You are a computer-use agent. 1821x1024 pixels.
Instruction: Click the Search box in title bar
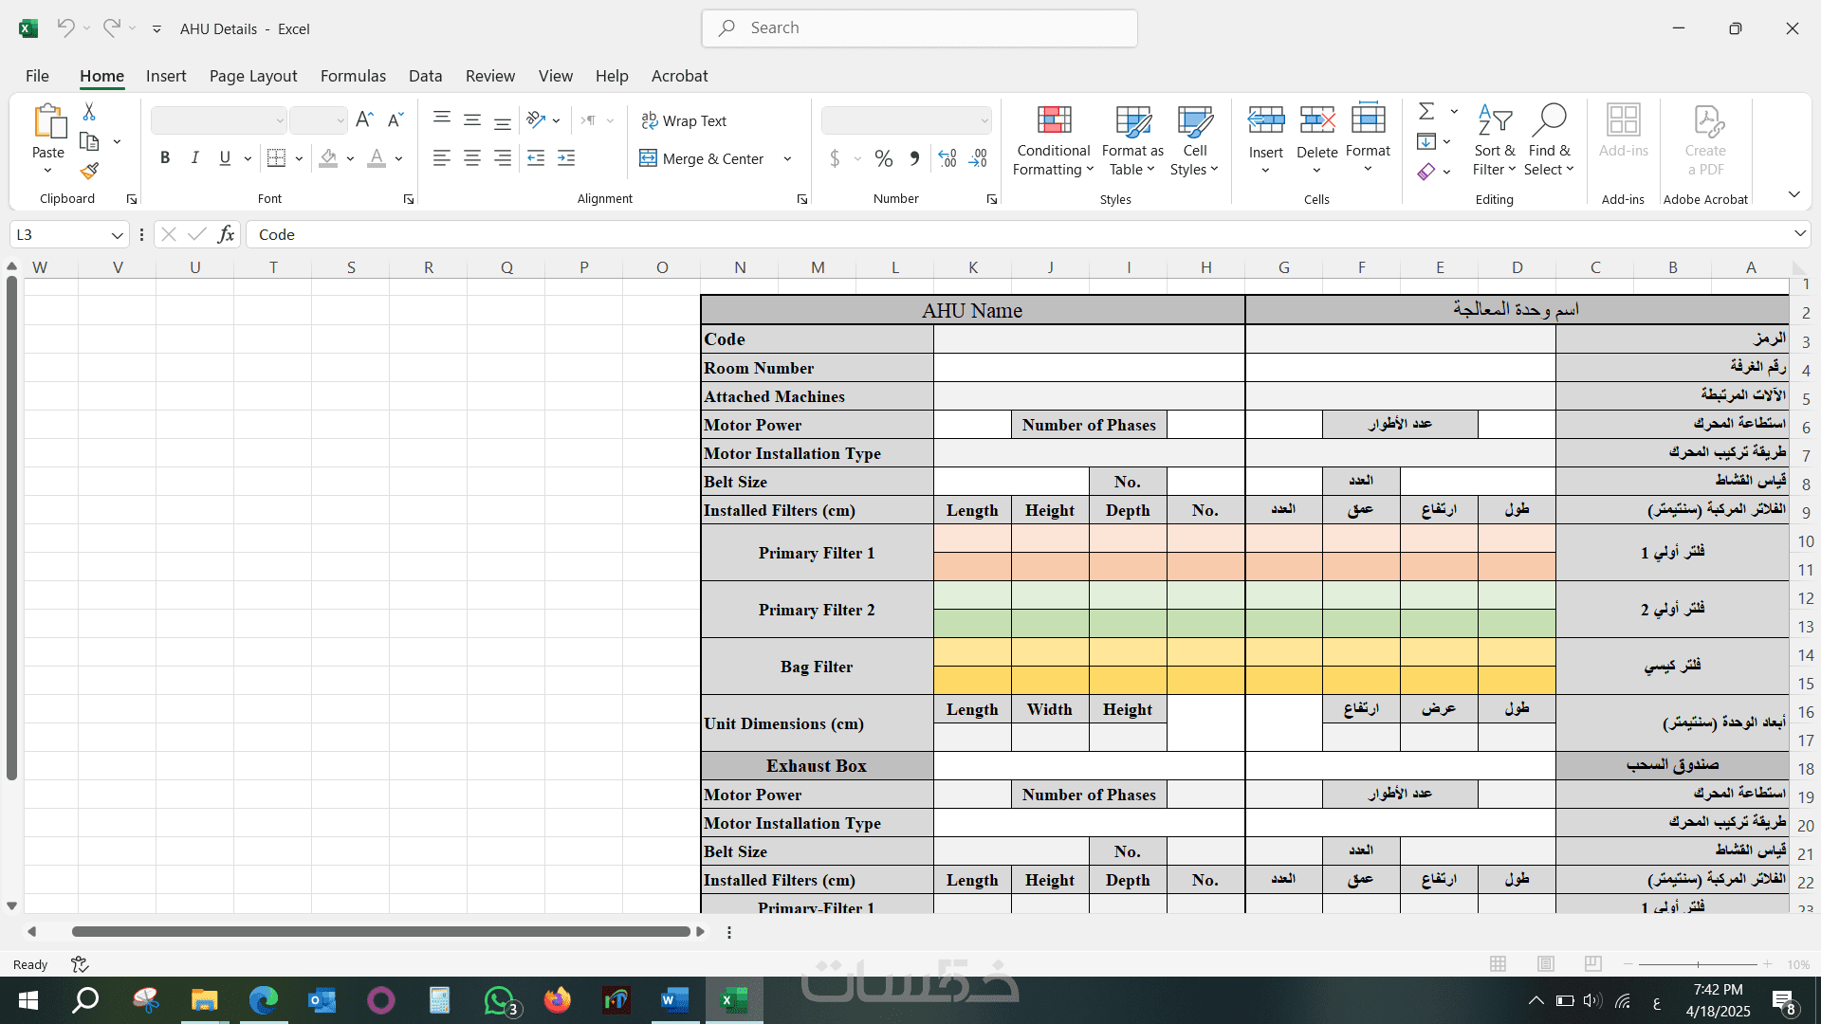[x=919, y=28]
